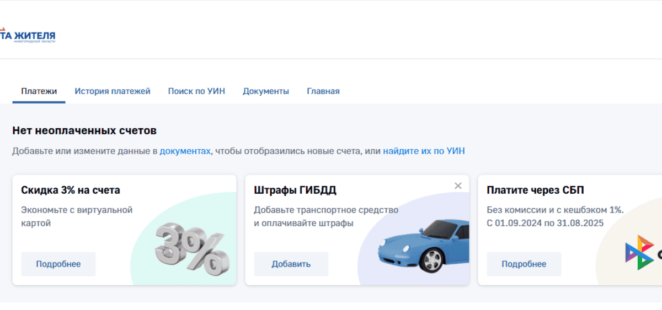Click the date range С 01.09.2024 по 31.08.2025
This screenshot has width=662, height=310.
pos(545,223)
